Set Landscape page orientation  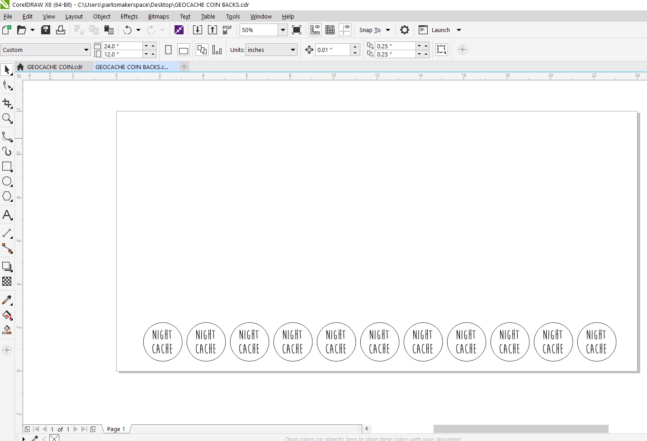point(184,50)
